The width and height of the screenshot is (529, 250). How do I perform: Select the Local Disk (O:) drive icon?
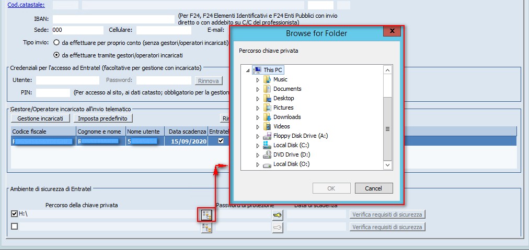click(267, 165)
